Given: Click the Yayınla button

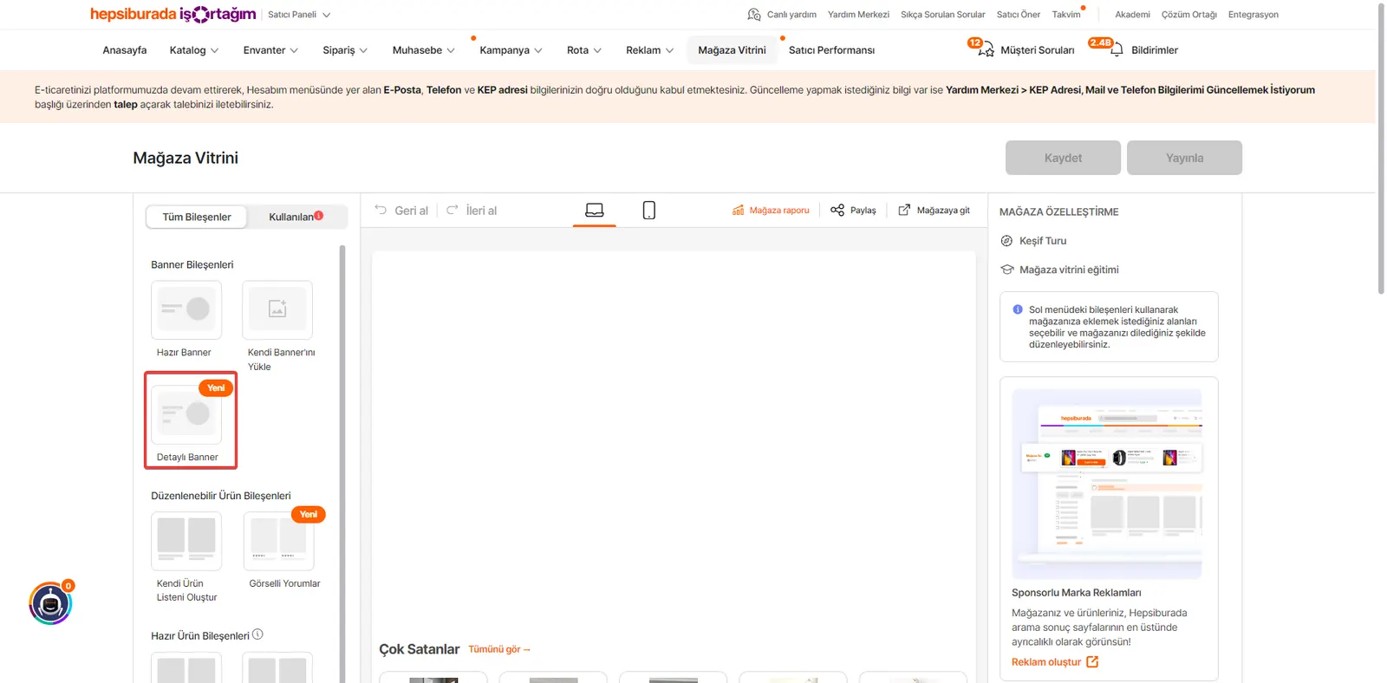Looking at the screenshot, I should (1184, 158).
